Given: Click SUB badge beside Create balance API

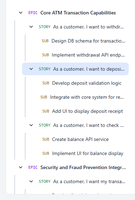Looking at the screenshot, I should pos(46,139).
